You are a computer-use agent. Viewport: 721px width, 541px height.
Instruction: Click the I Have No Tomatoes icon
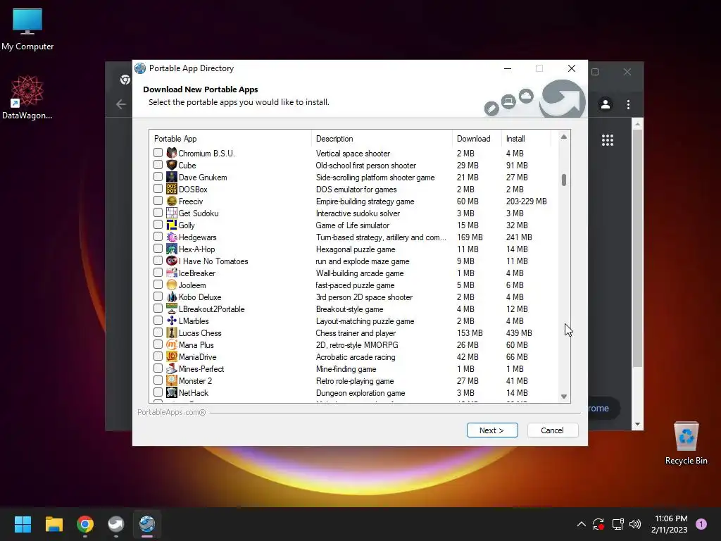click(x=172, y=261)
